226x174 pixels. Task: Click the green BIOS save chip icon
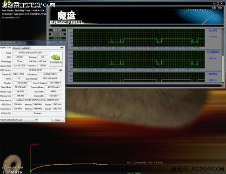(x=60, y=70)
